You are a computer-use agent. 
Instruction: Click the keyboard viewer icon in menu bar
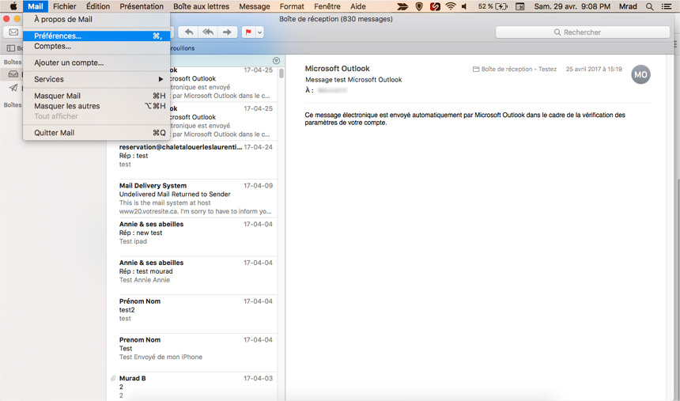pyautogui.click(x=519, y=6)
